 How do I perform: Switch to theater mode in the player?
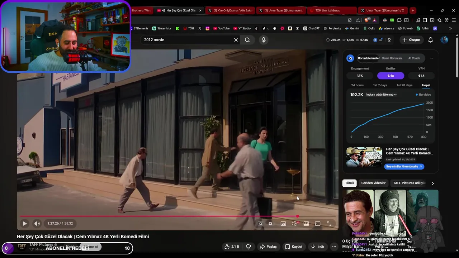(x=306, y=224)
